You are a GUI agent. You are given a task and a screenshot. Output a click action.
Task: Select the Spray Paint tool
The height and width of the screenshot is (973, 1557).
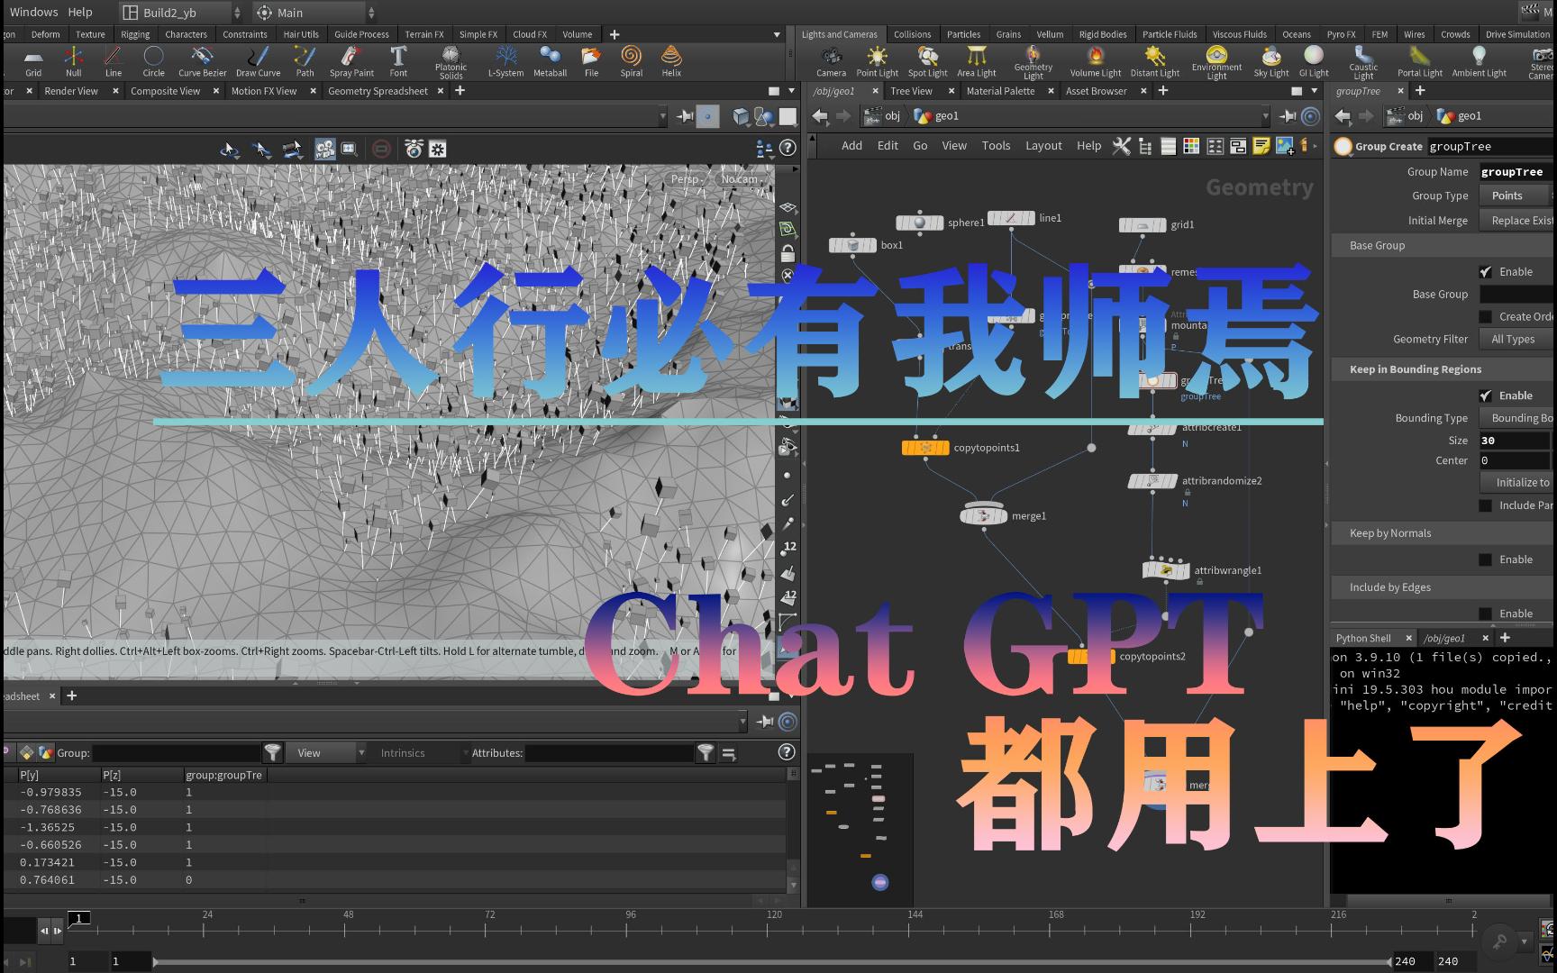point(351,61)
